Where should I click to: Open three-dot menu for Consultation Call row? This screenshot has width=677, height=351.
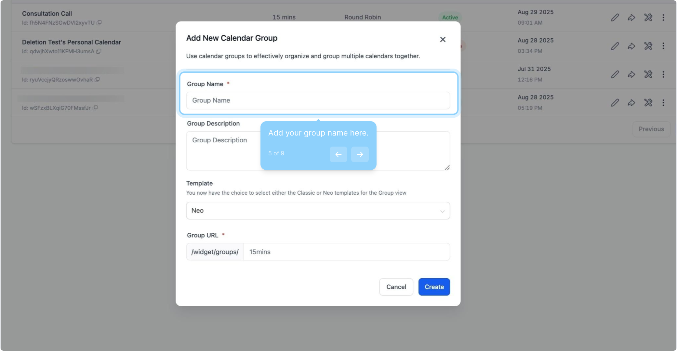663,18
